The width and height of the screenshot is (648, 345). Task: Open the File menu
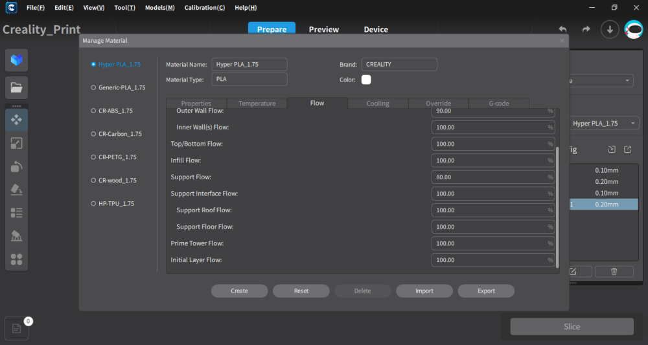point(36,8)
